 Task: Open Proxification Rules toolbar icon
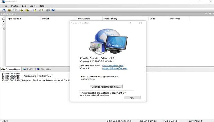coord(9,10)
